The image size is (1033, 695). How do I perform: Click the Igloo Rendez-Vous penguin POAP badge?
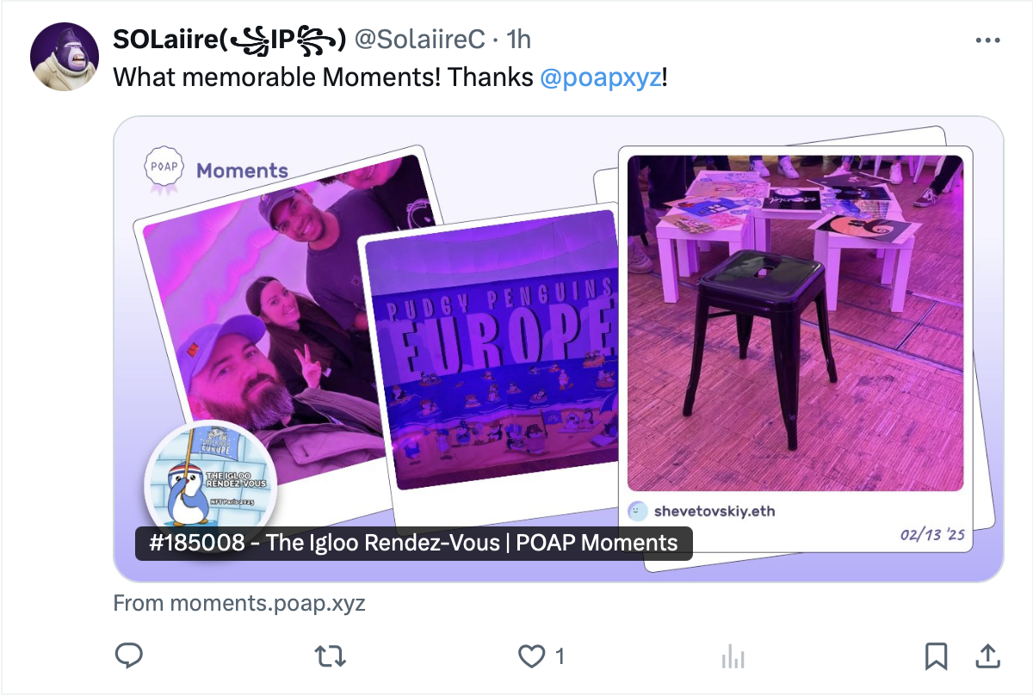point(210,475)
